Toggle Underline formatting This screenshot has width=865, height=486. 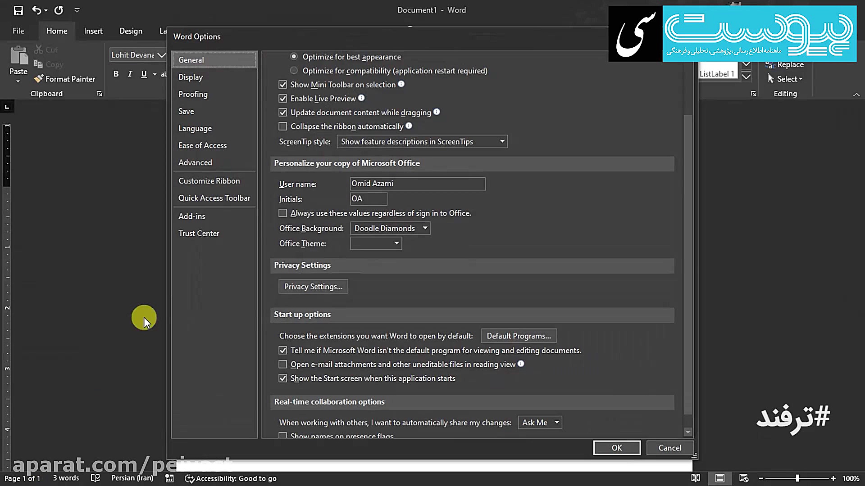point(144,74)
